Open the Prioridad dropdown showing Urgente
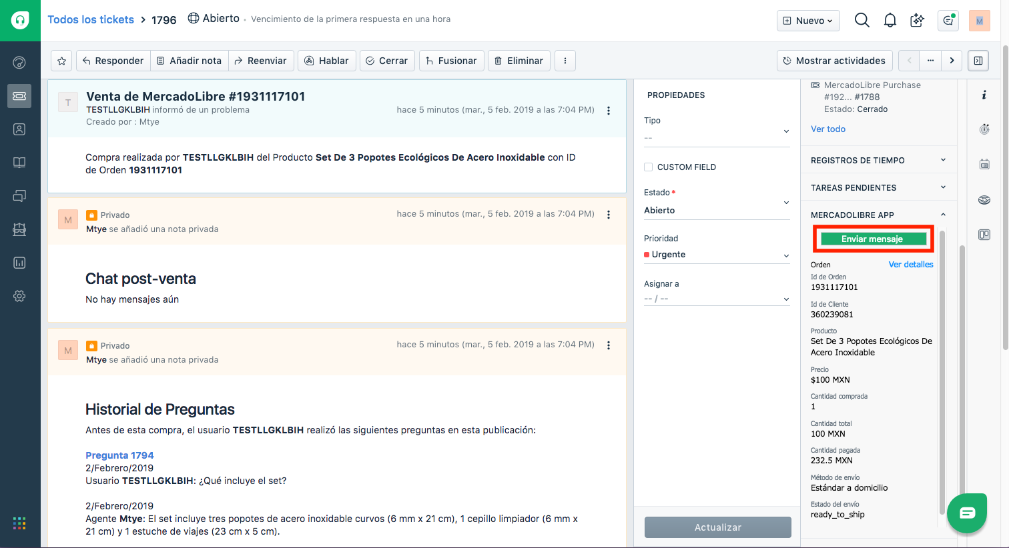This screenshot has height=548, width=1009. [717, 255]
